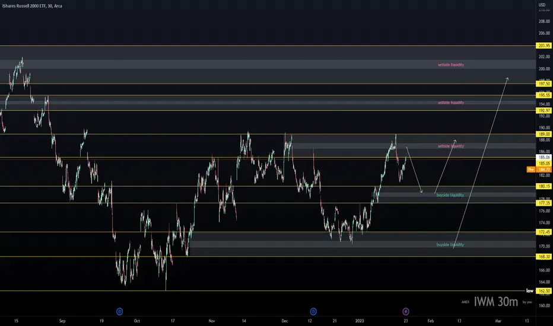Select the buyside liquidity label near 170
This screenshot has height=326, width=553.
[450, 245]
